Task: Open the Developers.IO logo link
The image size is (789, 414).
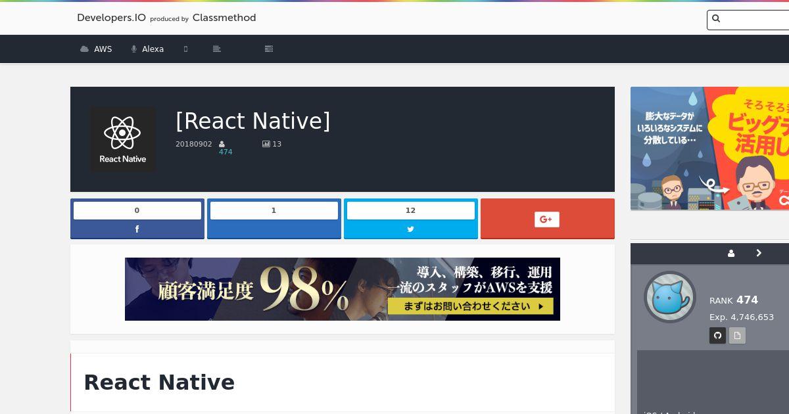Action: click(111, 18)
